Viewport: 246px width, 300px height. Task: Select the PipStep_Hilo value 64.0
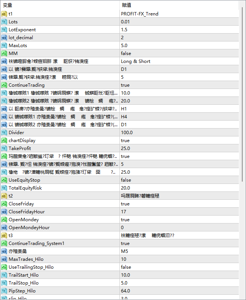[125, 291]
